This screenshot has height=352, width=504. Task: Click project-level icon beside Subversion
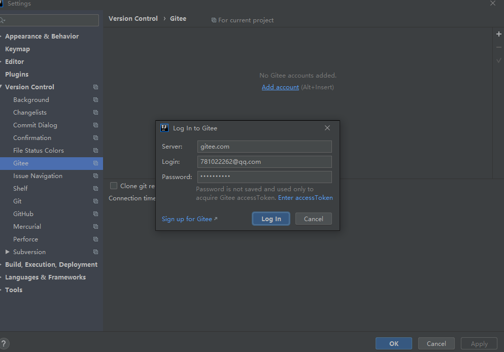tap(95, 252)
